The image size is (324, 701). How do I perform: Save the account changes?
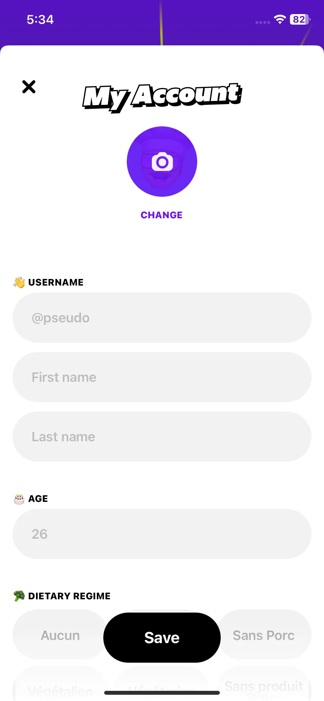pos(162,638)
